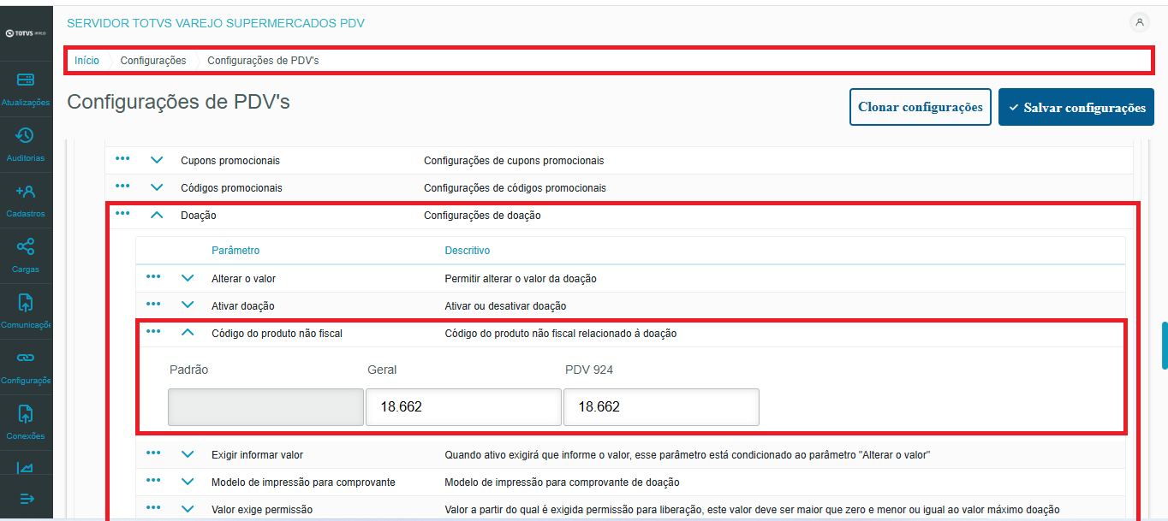Collapse Código do produto não fiscal
Screen dimensions: 1168x521
coord(188,333)
